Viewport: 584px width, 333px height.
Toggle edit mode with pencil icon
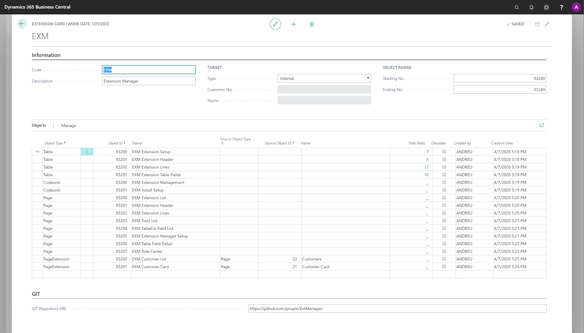275,24
